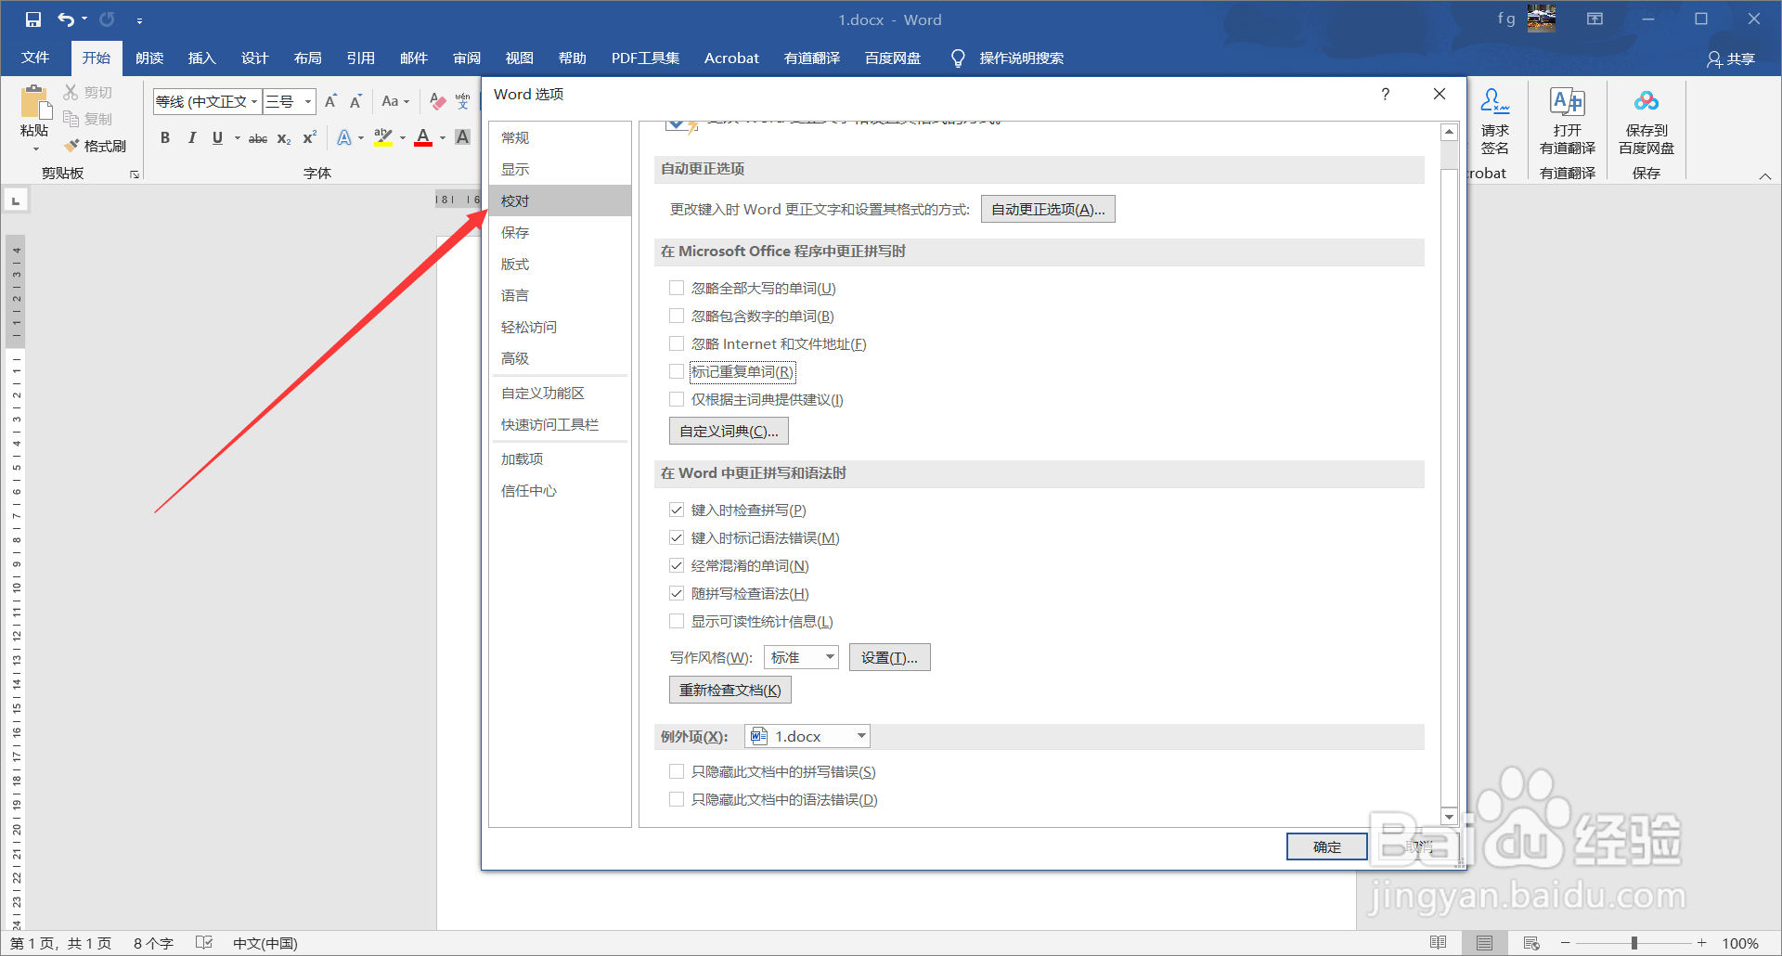Screen dimensions: 1782x956
Task: Click writing style Settings (设置) button
Action: coord(889,657)
